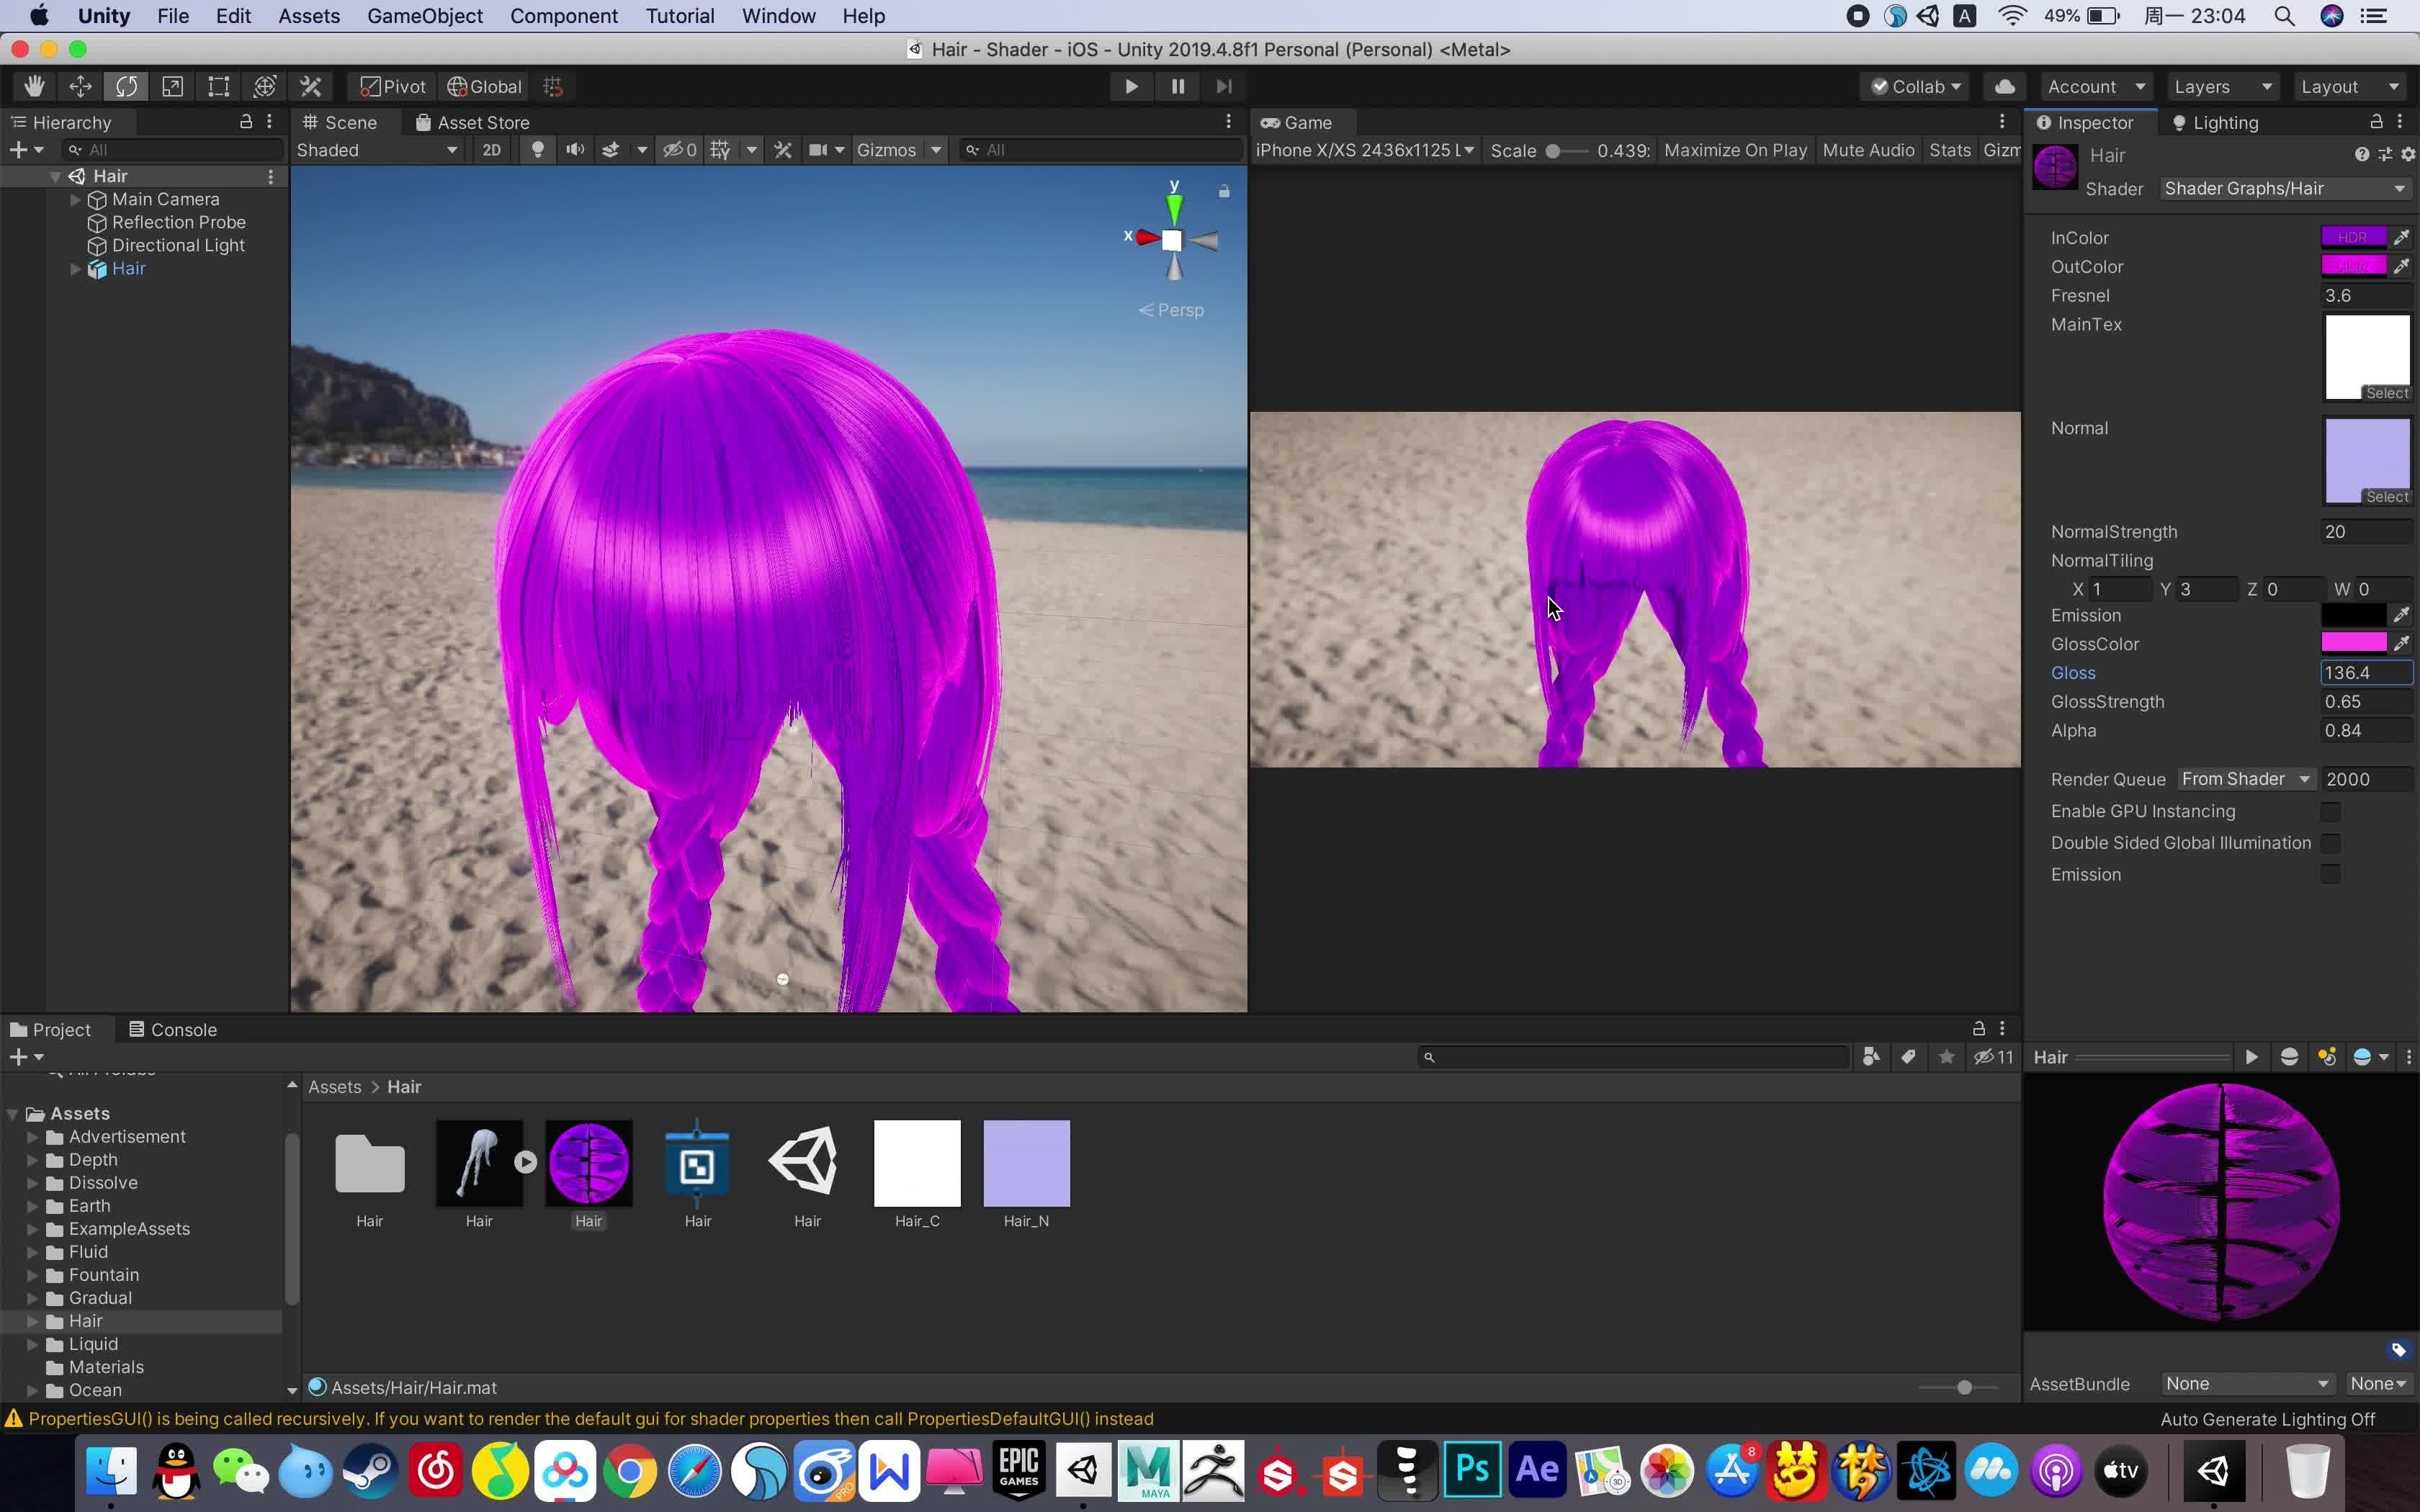Switch to Lighting tab

coord(2215,123)
